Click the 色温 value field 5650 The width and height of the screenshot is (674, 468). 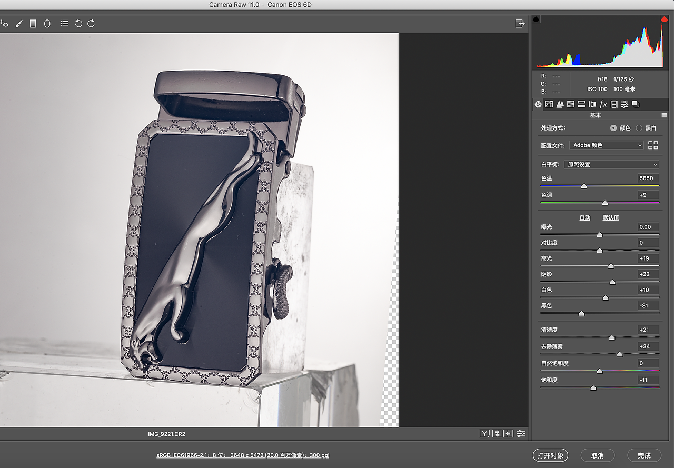pyautogui.click(x=648, y=178)
